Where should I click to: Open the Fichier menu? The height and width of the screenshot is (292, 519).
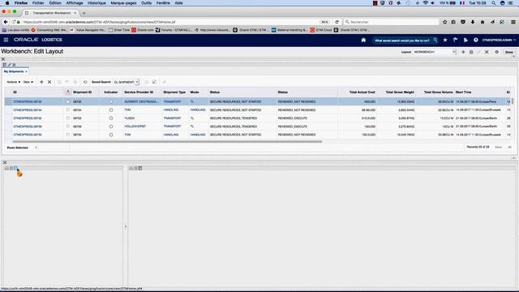click(38, 3)
